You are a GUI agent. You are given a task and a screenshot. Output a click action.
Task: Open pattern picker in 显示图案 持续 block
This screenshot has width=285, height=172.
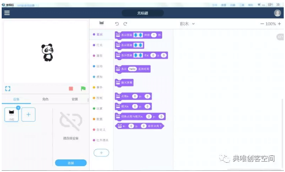[138, 35]
